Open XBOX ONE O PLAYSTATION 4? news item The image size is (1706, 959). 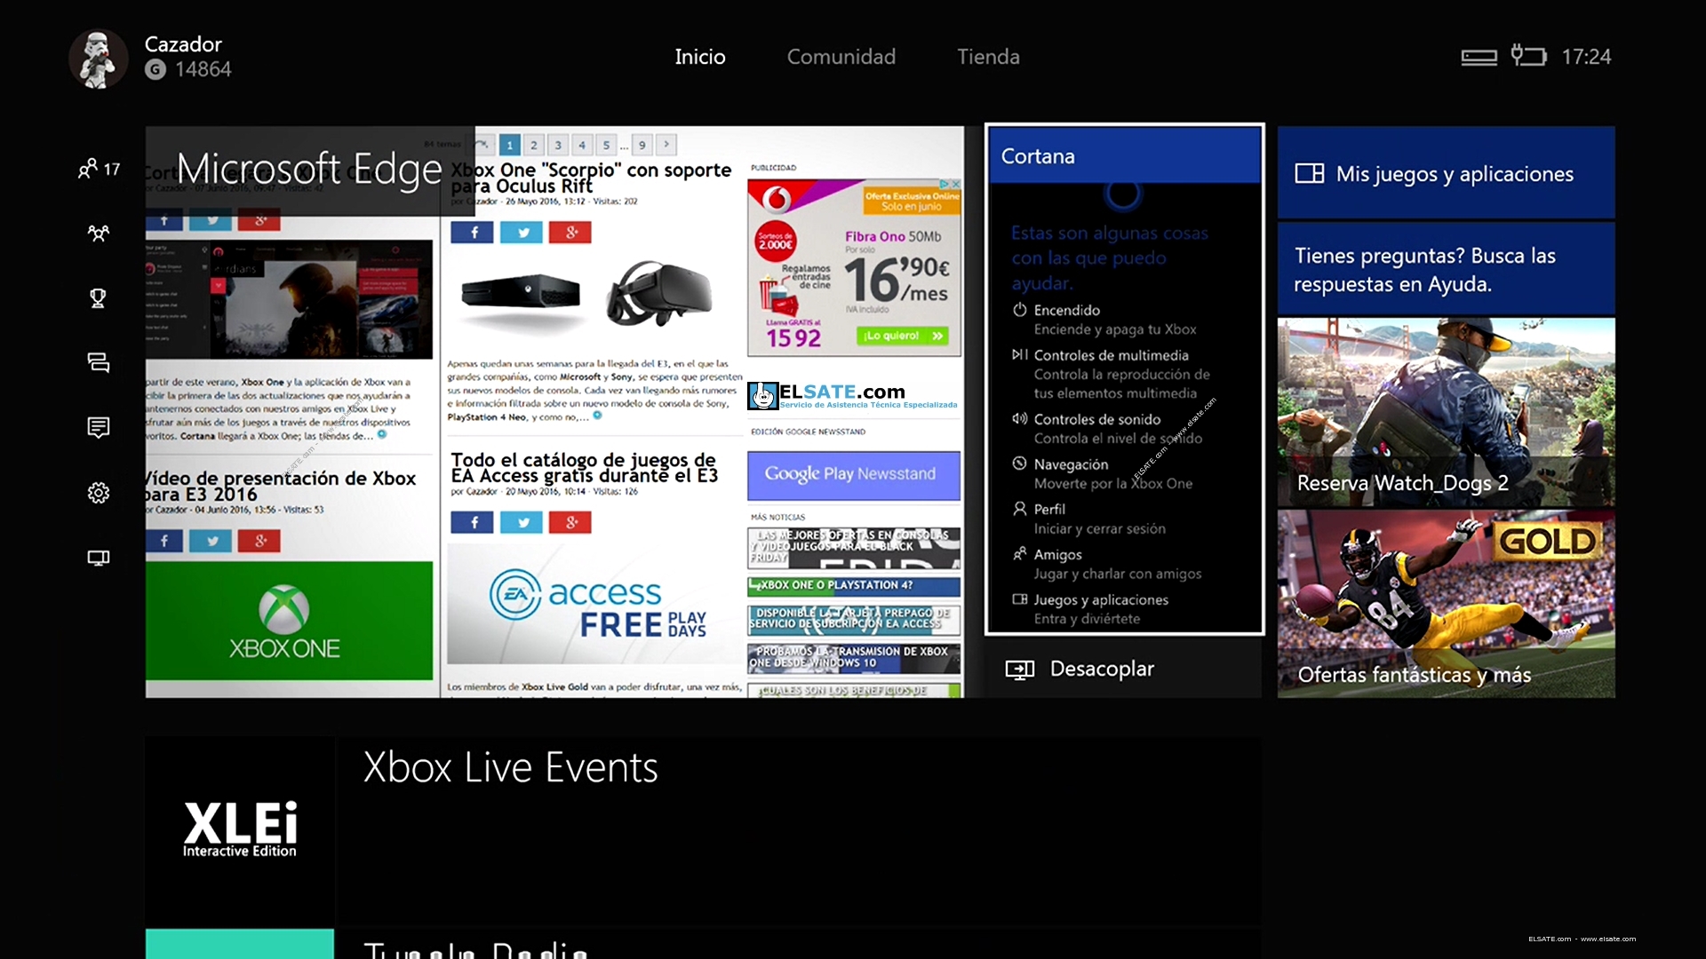click(853, 586)
